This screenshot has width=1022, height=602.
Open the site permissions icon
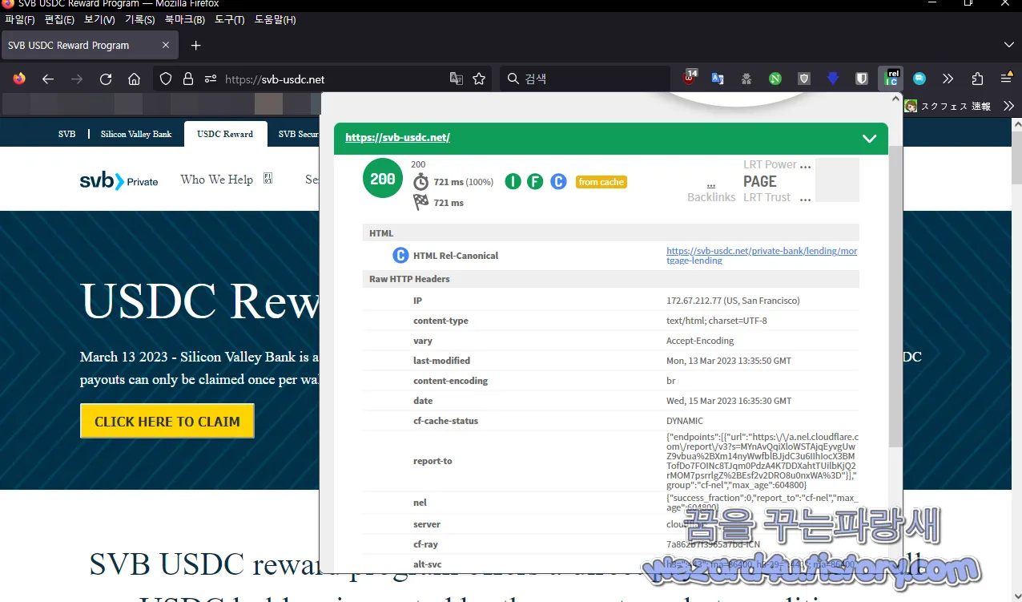pos(211,79)
